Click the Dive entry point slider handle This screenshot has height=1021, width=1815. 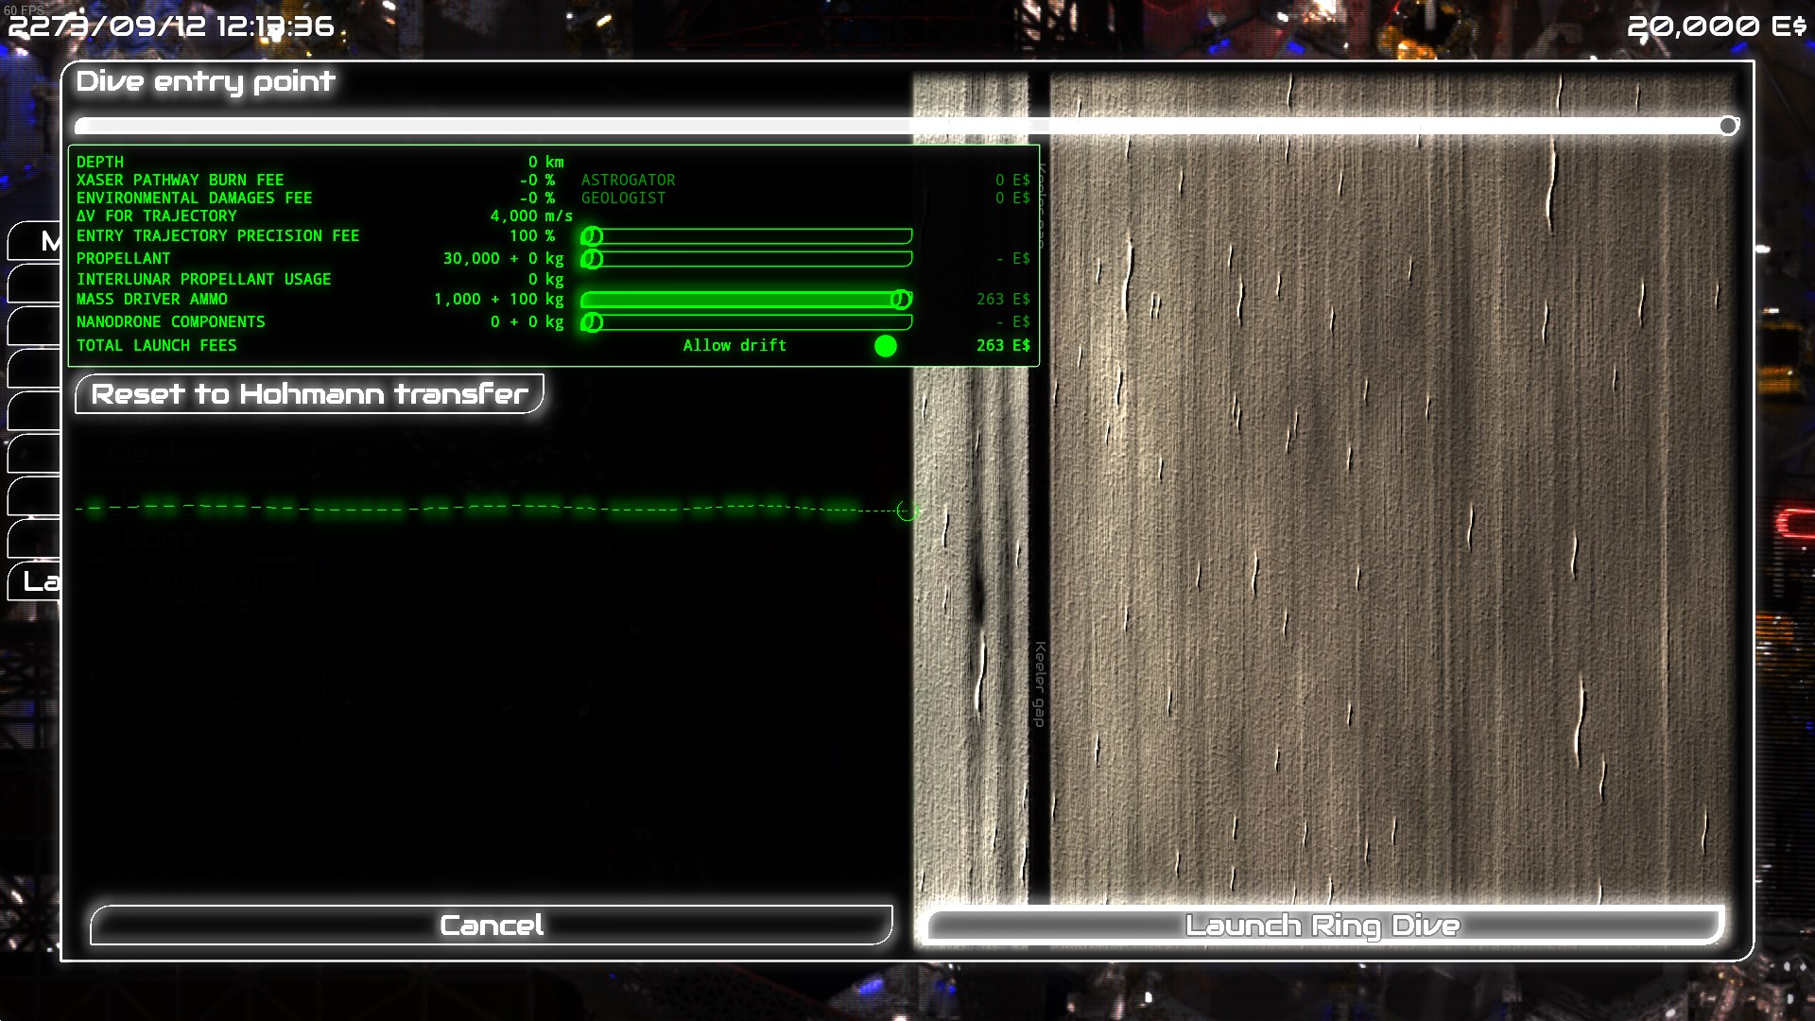(1728, 126)
